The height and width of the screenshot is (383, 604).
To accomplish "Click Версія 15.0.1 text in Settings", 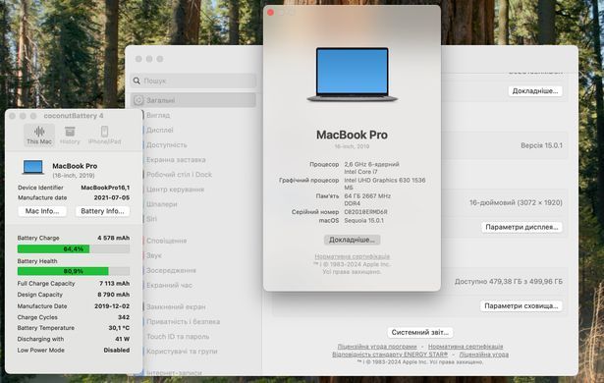I will tap(541, 145).
